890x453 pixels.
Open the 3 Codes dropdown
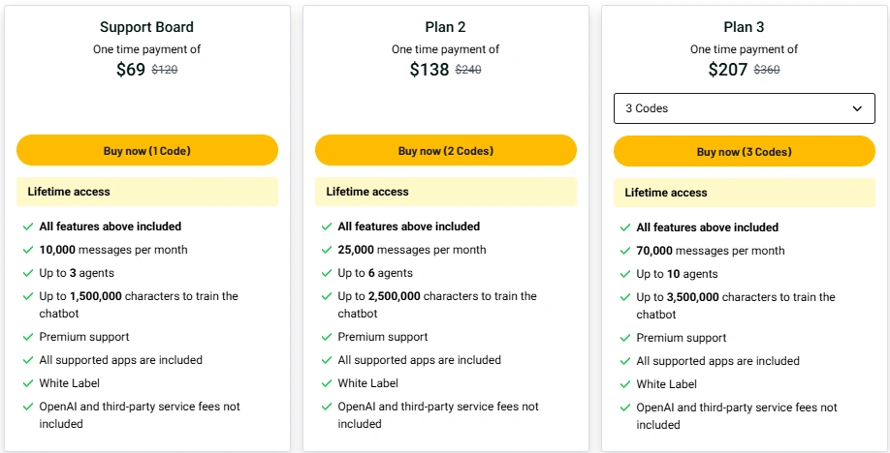(745, 108)
